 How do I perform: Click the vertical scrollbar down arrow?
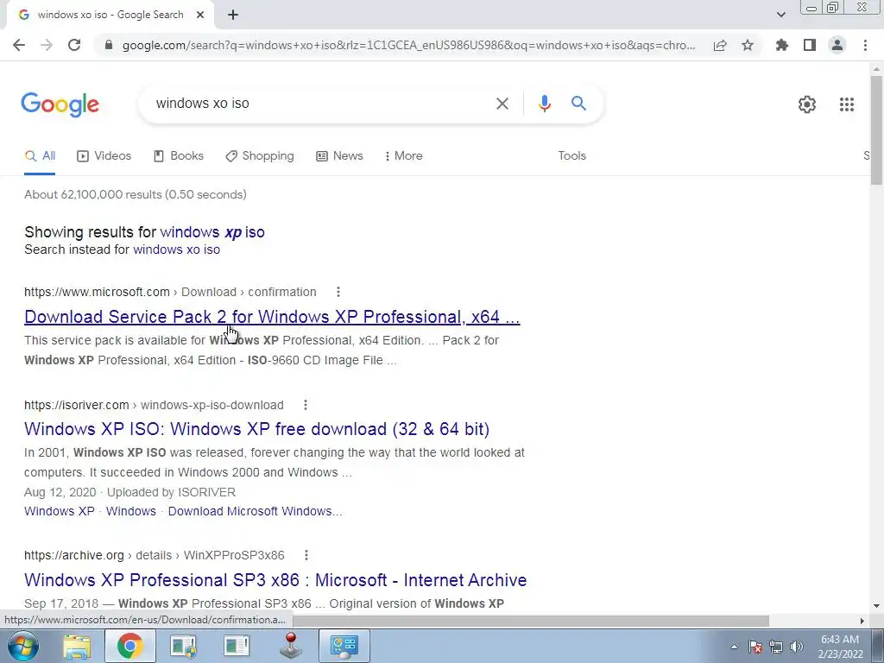(876, 606)
